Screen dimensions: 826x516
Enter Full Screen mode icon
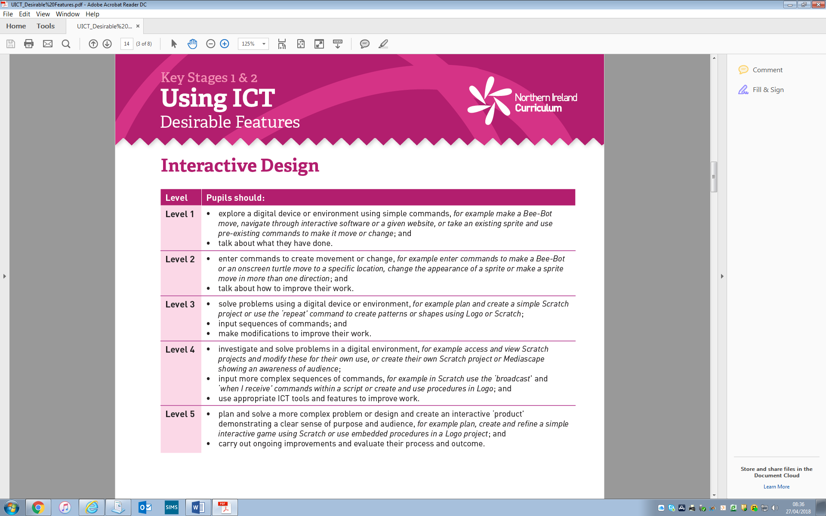[x=319, y=44]
